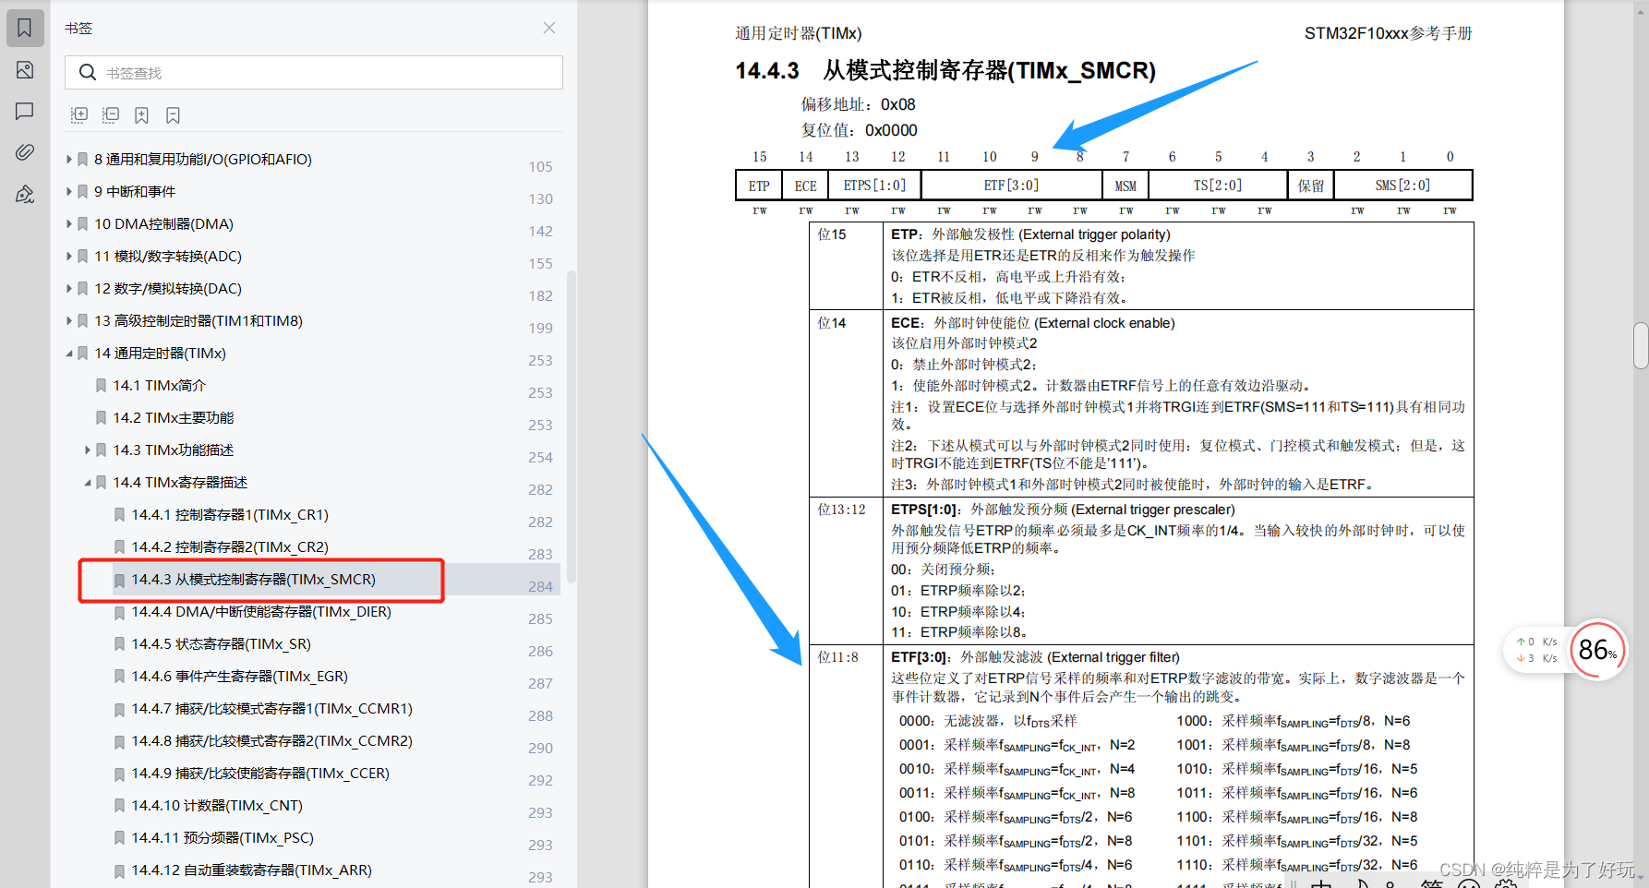Collapse bookmark 14 通用定时器(TIMx)
This screenshot has width=1649, height=888.
click(69, 353)
